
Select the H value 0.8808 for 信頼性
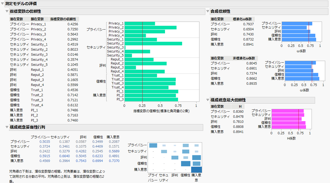238,127
